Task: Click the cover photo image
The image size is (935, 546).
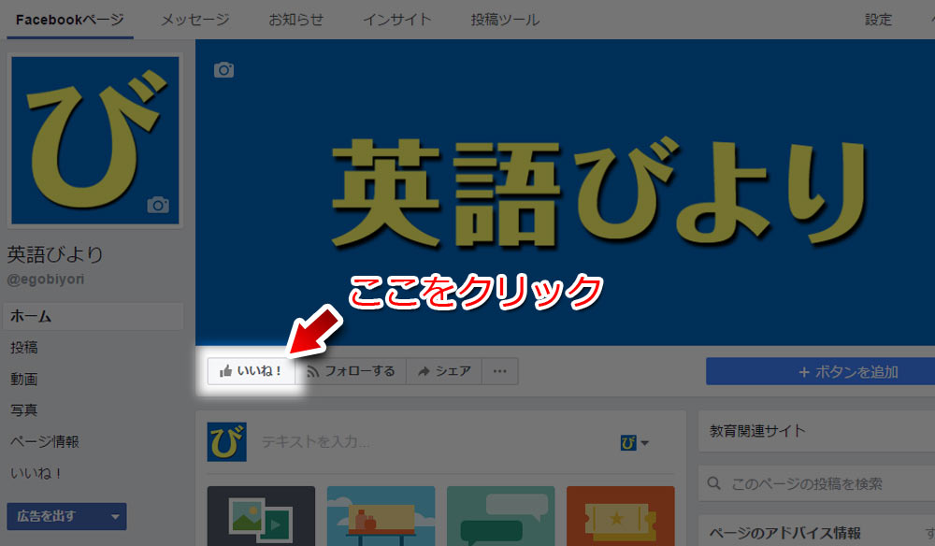Action: pos(566,193)
